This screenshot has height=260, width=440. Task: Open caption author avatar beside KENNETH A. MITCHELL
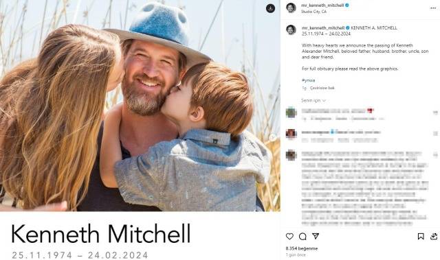291,29
